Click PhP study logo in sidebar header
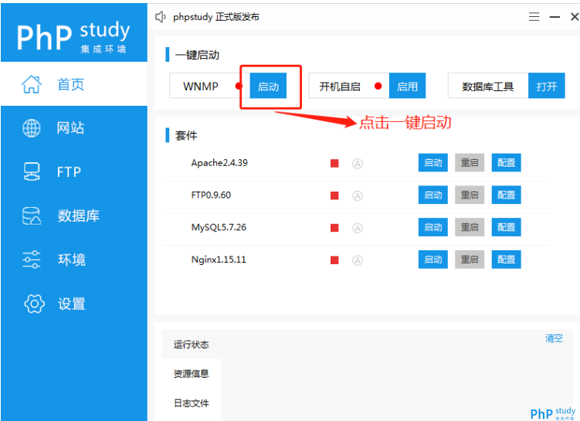The height and width of the screenshot is (421, 580). [73, 36]
